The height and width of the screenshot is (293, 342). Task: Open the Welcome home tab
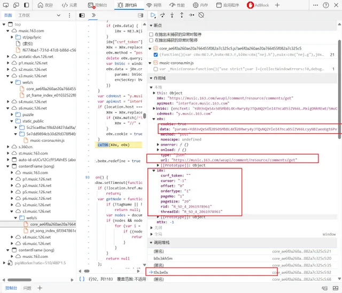click(45, 5)
